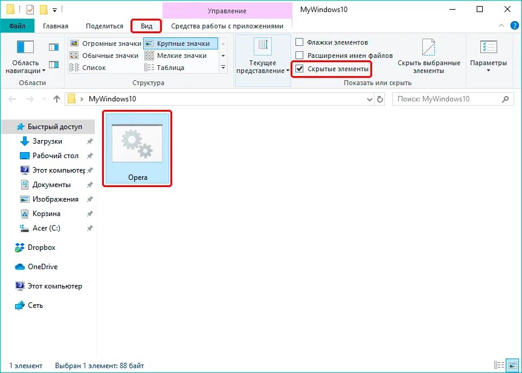Image resolution: width=522 pixels, height=373 pixels.
Task: Open Рабочий стол in Quick access
Action: 55,156
